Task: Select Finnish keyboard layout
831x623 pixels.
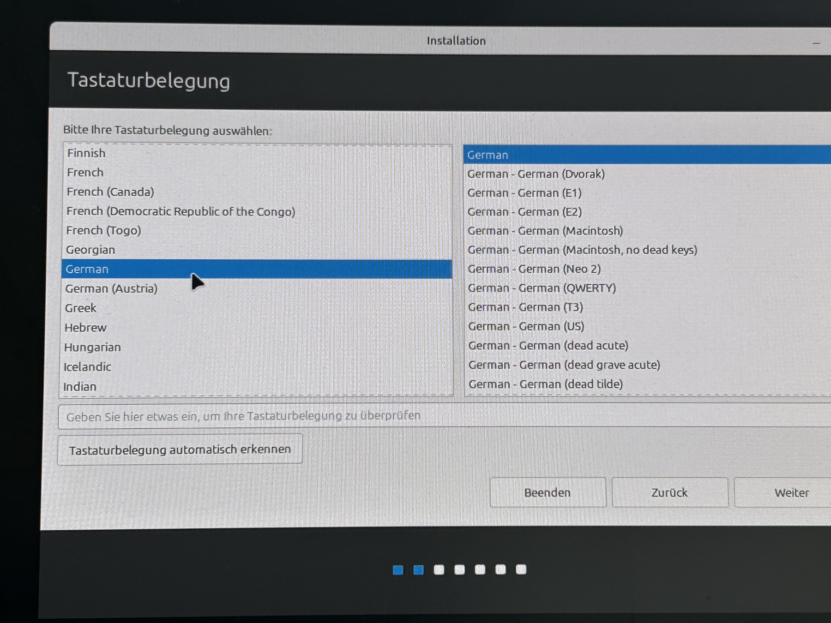Action: pyautogui.click(x=86, y=153)
